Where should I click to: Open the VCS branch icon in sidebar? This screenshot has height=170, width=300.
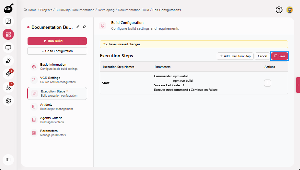(x=8, y=61)
